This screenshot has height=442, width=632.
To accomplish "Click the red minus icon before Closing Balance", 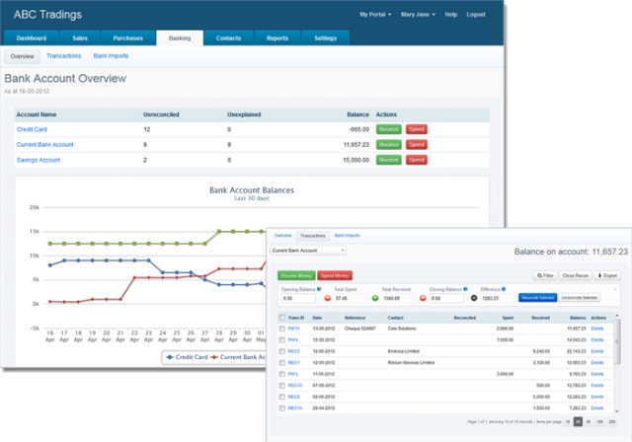I will tap(423, 298).
